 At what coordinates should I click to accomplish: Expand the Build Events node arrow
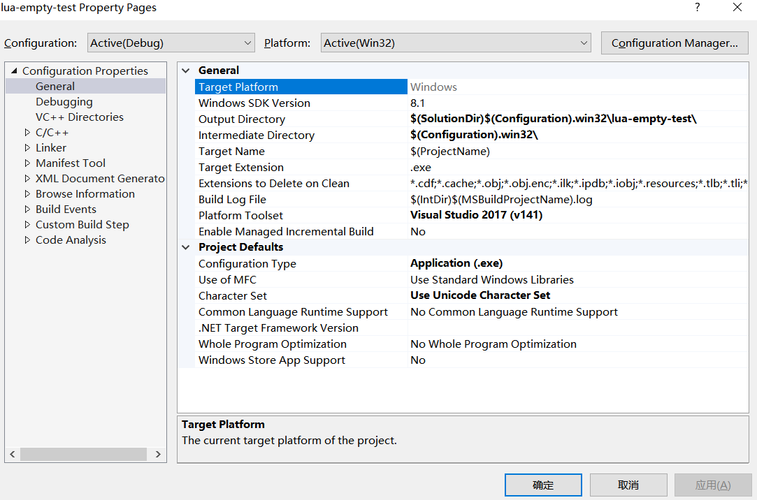coord(27,209)
